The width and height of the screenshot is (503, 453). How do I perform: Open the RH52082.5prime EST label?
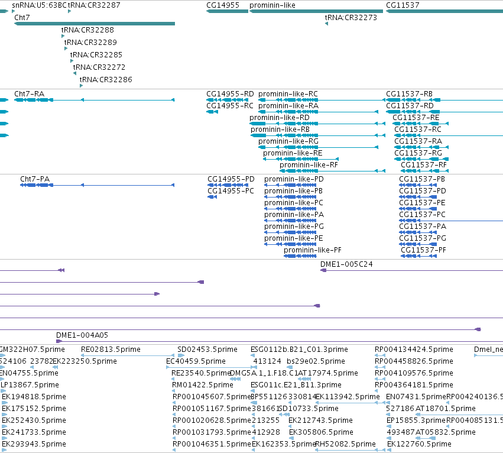[x=346, y=444]
